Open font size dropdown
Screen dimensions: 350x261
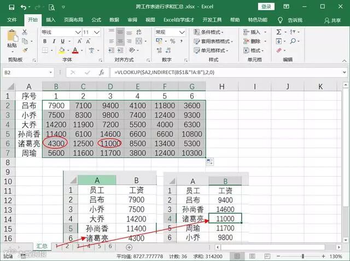point(97,32)
